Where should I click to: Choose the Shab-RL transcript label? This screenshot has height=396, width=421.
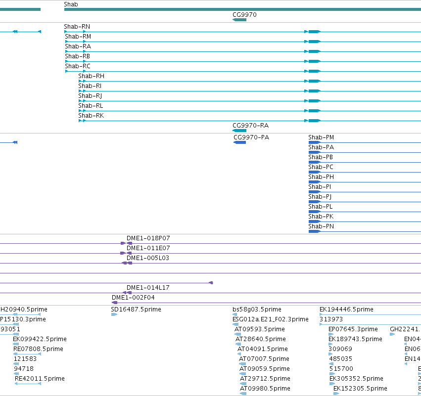(x=91, y=106)
